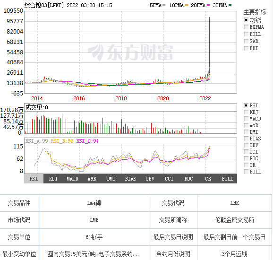
Task: Click the 10PMA orange legend swatch
Action: (x=187, y=5)
